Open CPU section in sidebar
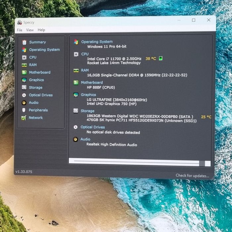 coord(33,57)
